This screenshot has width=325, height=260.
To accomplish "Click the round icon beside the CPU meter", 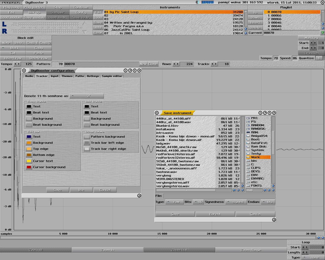I will coord(197,2).
